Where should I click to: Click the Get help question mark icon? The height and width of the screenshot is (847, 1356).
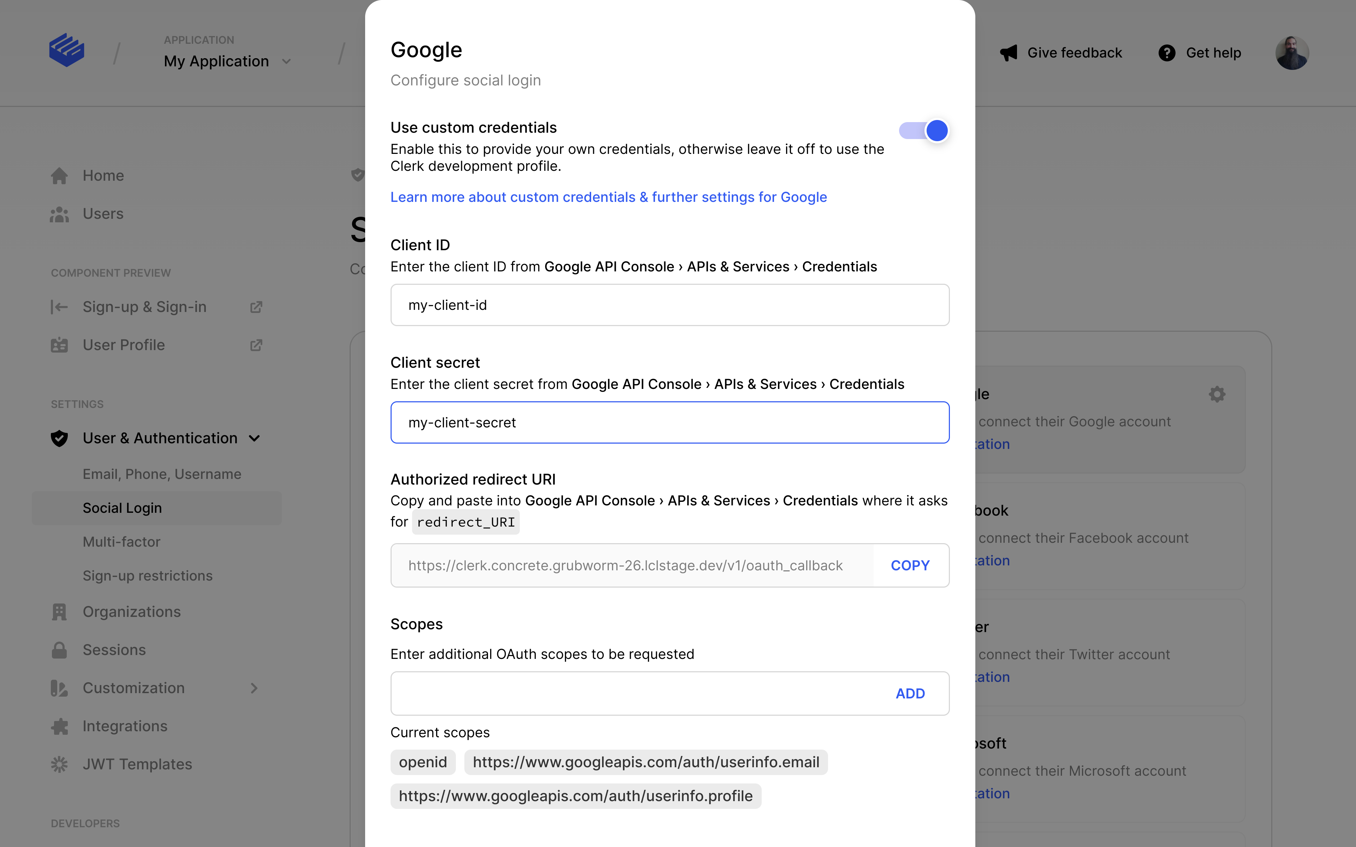pyautogui.click(x=1167, y=53)
